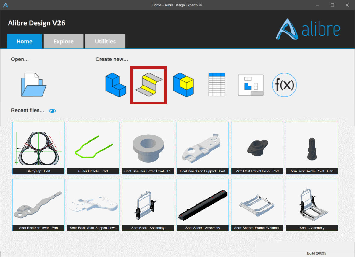355x257 pixels.
Task: Switch to the Explore tab
Action: coord(64,41)
